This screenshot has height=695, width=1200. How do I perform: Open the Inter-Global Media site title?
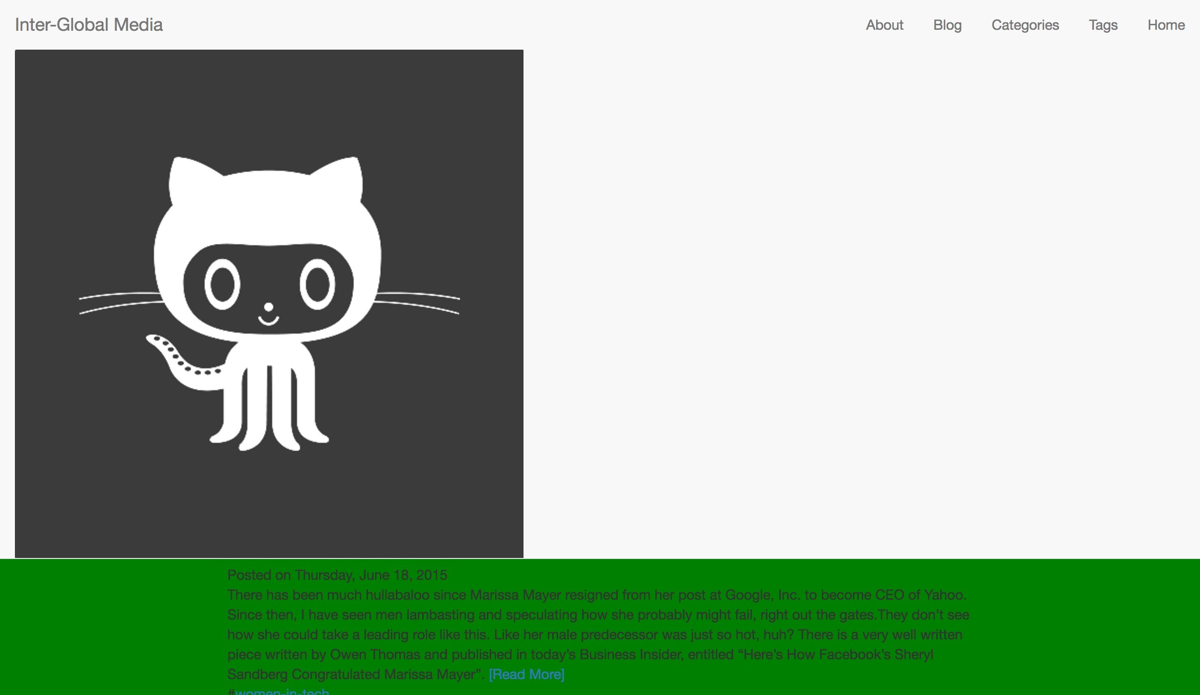coord(89,25)
